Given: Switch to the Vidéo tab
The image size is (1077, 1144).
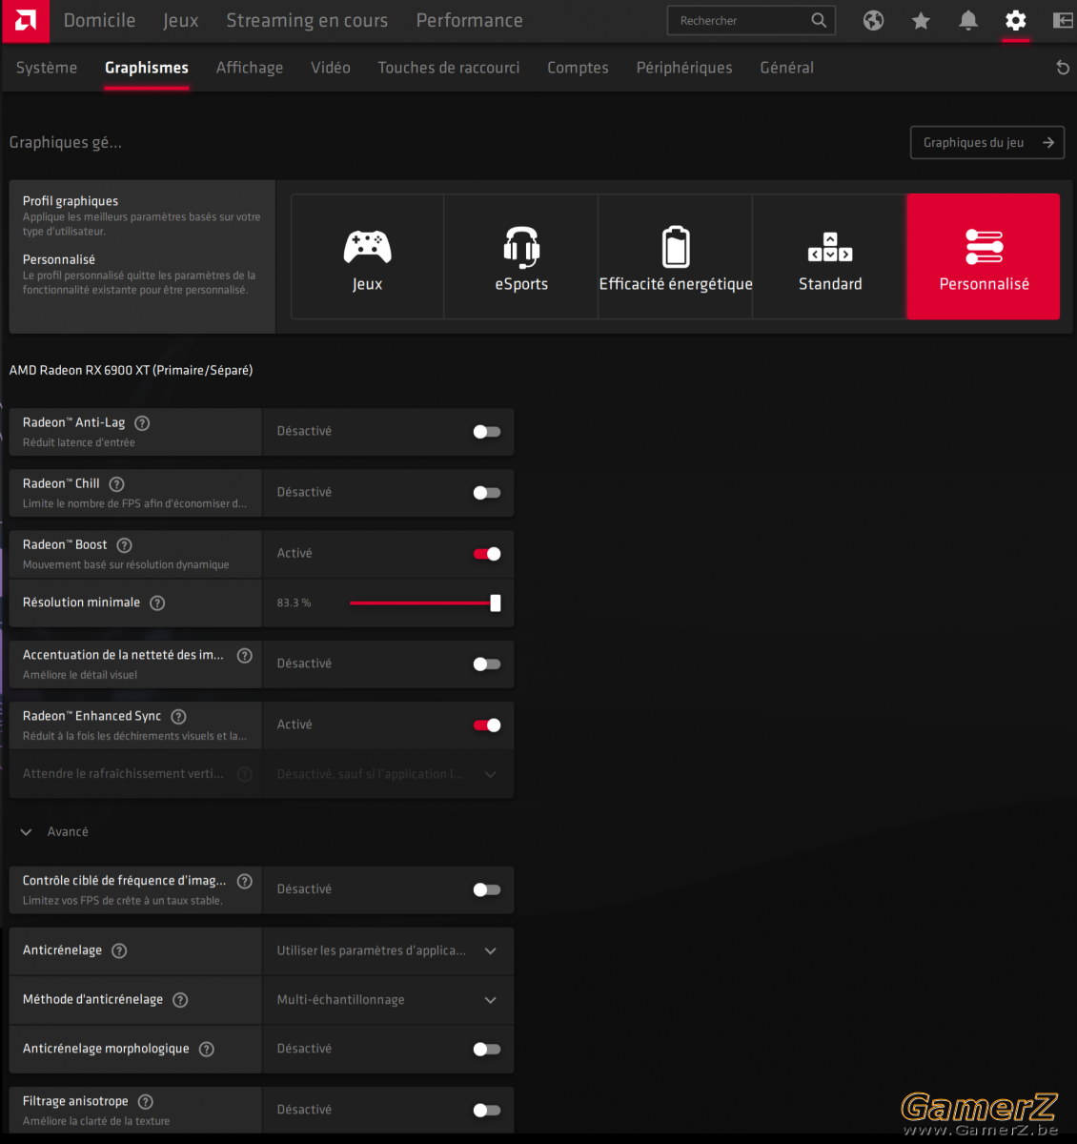Looking at the screenshot, I should coord(331,68).
